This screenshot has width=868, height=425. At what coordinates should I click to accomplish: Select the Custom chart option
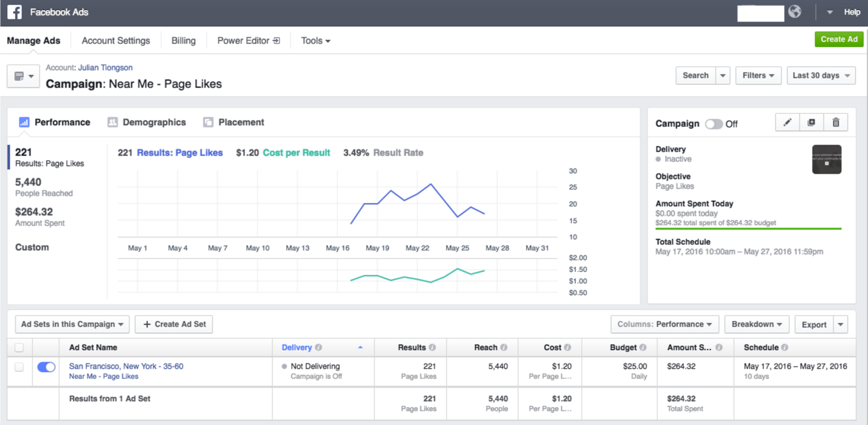[32, 247]
